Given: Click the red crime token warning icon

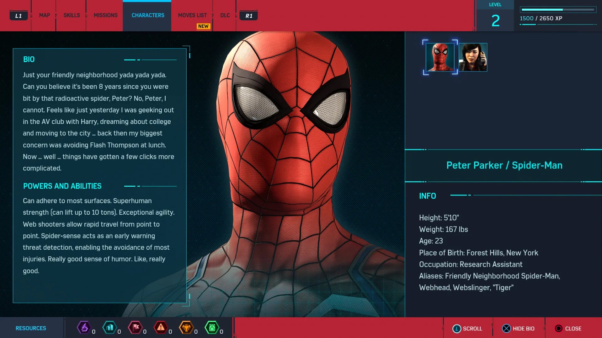Looking at the screenshot, I should tap(161, 328).
